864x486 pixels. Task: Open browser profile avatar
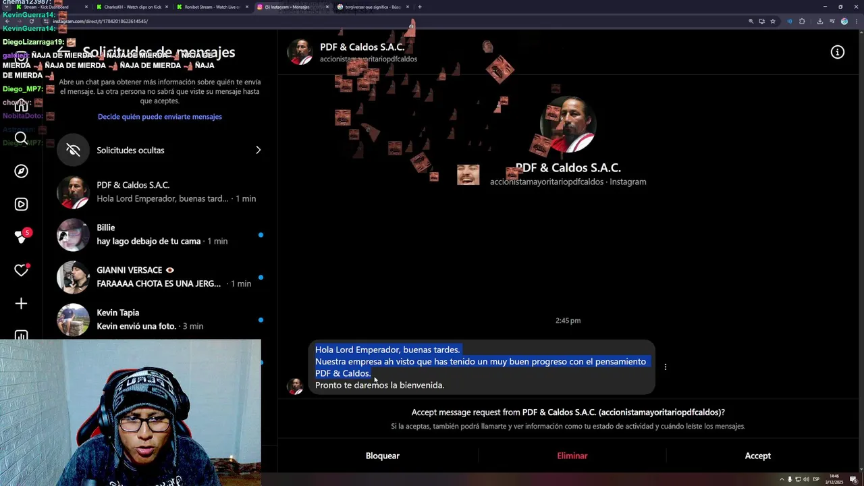click(x=844, y=21)
